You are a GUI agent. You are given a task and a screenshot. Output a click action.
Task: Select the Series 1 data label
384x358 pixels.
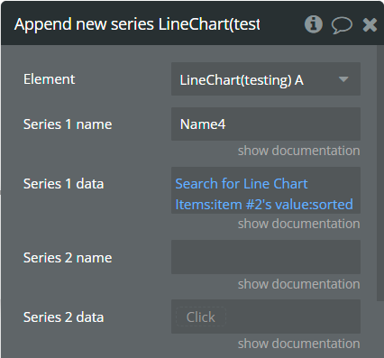click(63, 184)
